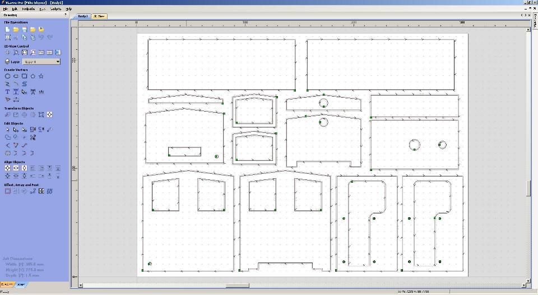Click the Save File disk icon
This screenshot has width=538, height=295.
coord(25,29)
